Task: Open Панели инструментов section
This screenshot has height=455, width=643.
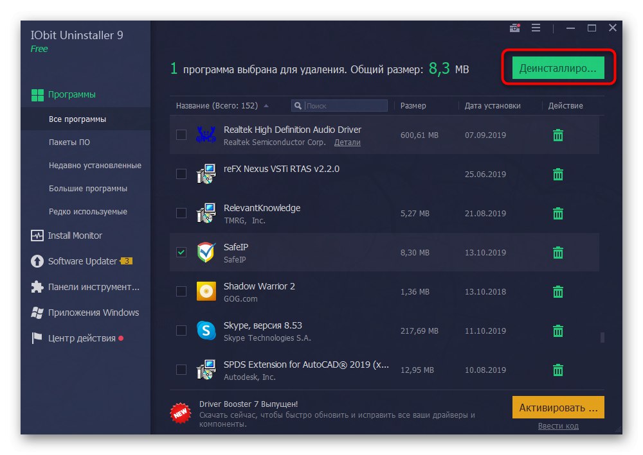Action: pos(94,287)
